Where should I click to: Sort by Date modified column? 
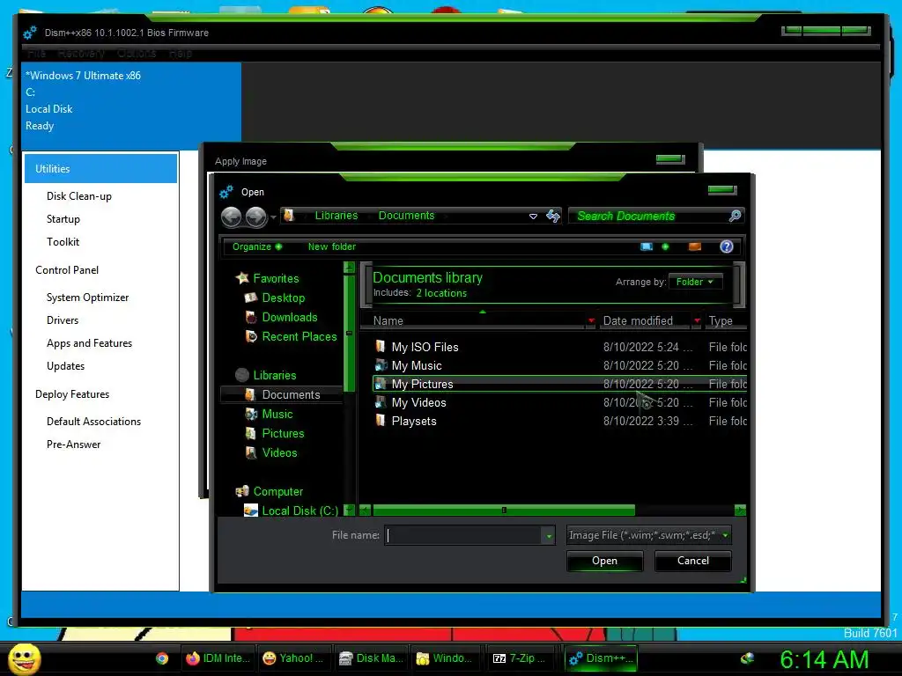point(638,320)
